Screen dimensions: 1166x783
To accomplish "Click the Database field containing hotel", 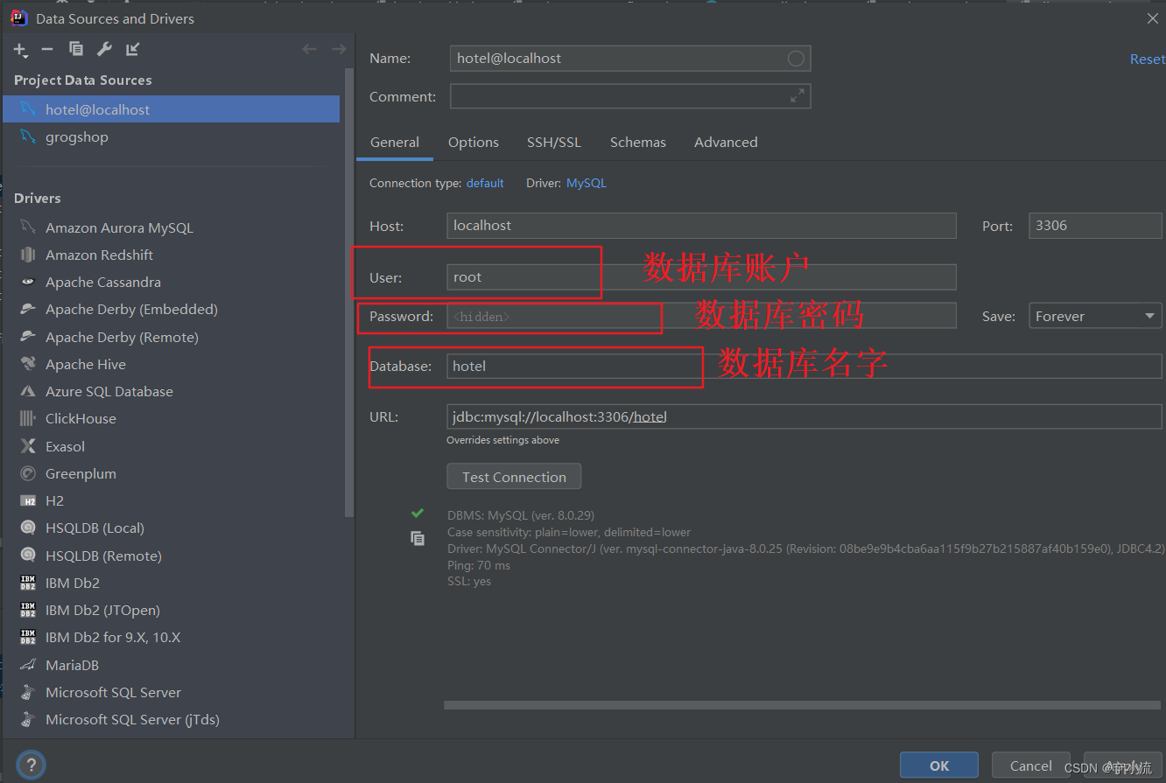I will click(804, 366).
